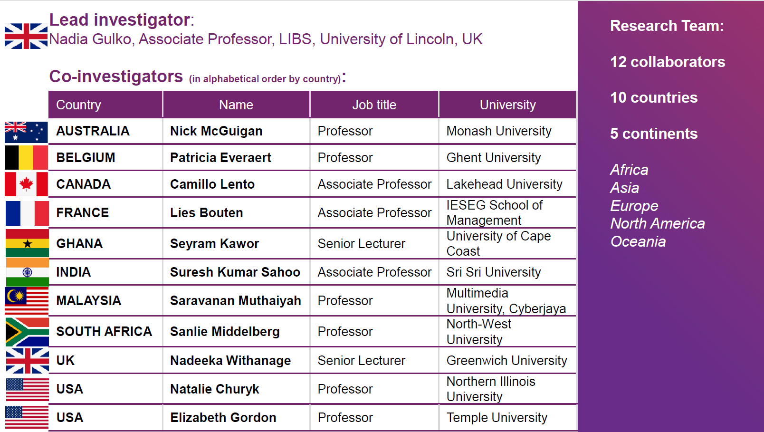Click the Co-investigators heading
764x432 pixels.
[116, 77]
